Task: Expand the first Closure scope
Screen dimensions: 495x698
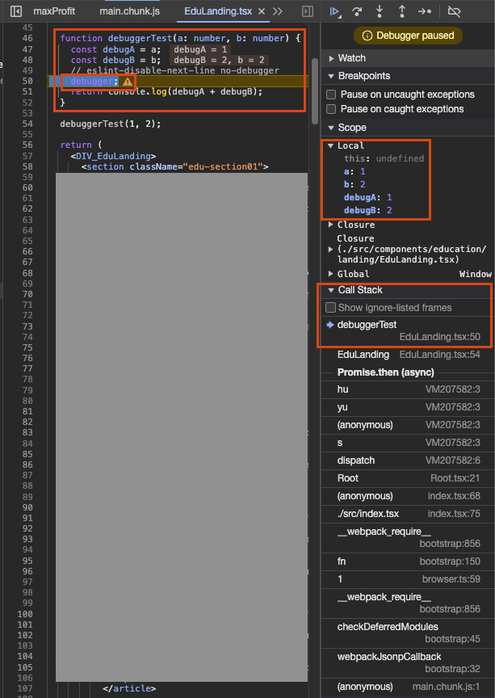Action: pyautogui.click(x=331, y=225)
